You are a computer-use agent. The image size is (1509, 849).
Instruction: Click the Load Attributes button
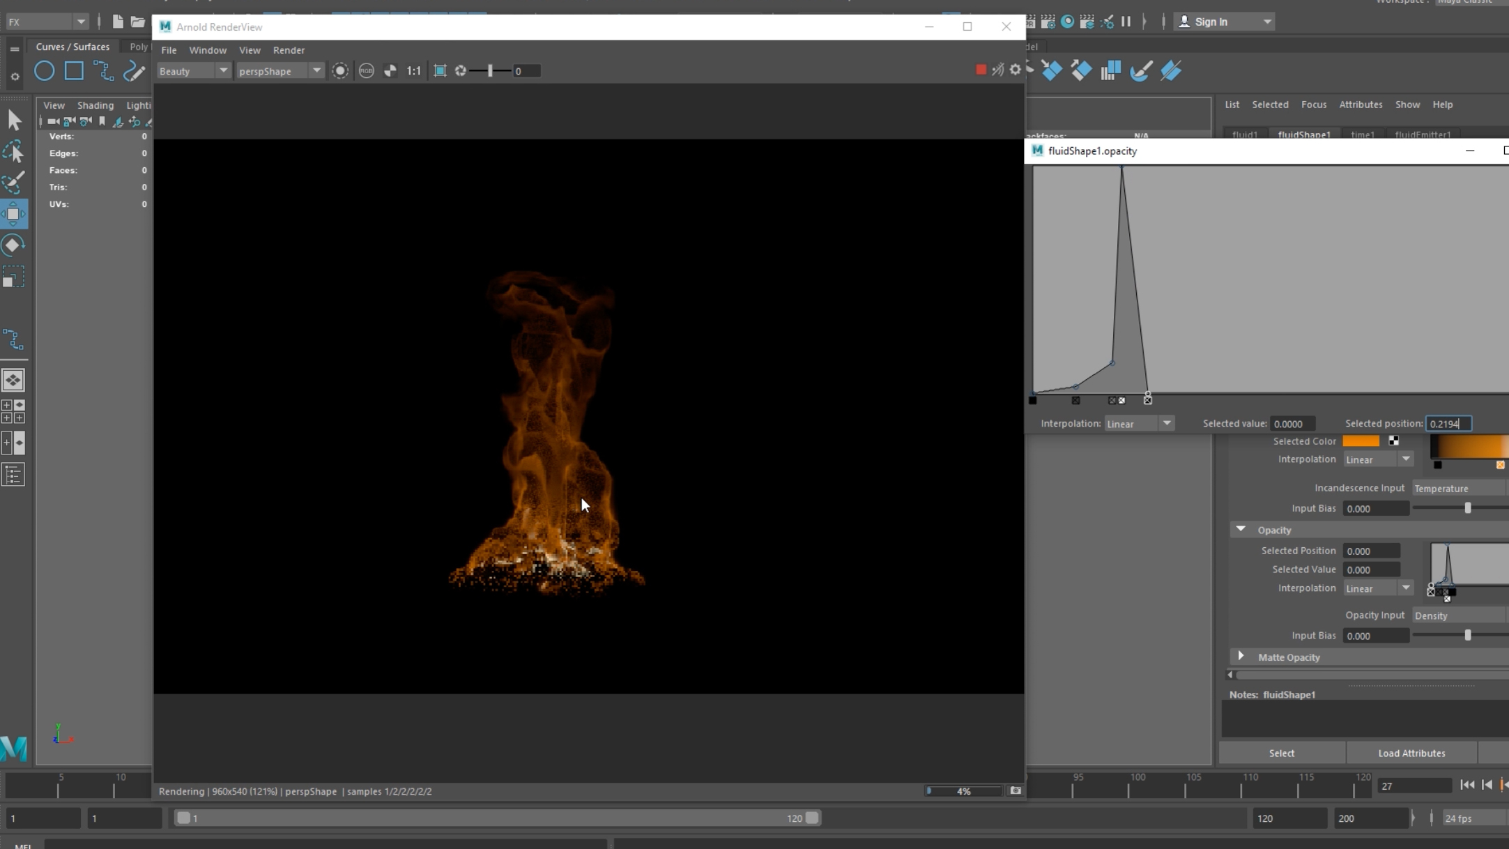tap(1411, 753)
